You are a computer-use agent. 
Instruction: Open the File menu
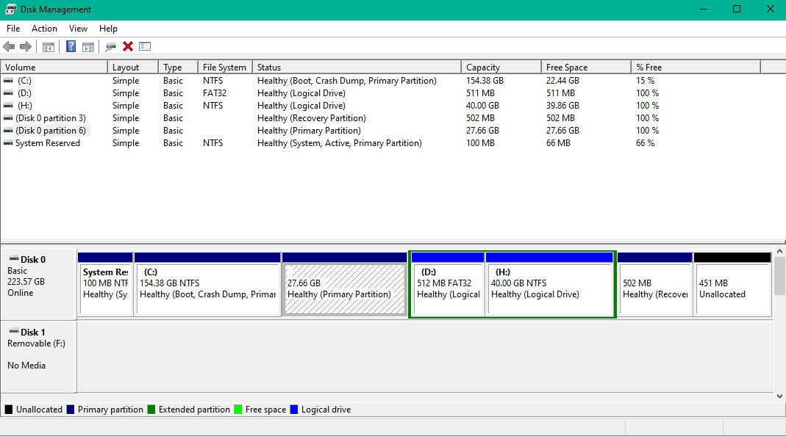[x=13, y=29]
